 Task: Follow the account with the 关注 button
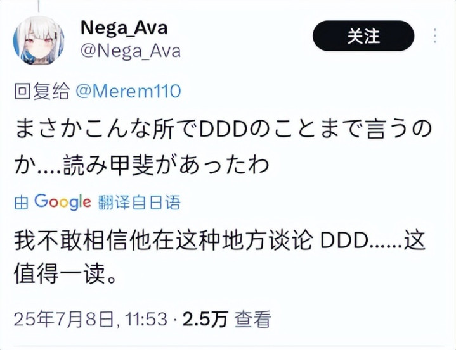(363, 36)
